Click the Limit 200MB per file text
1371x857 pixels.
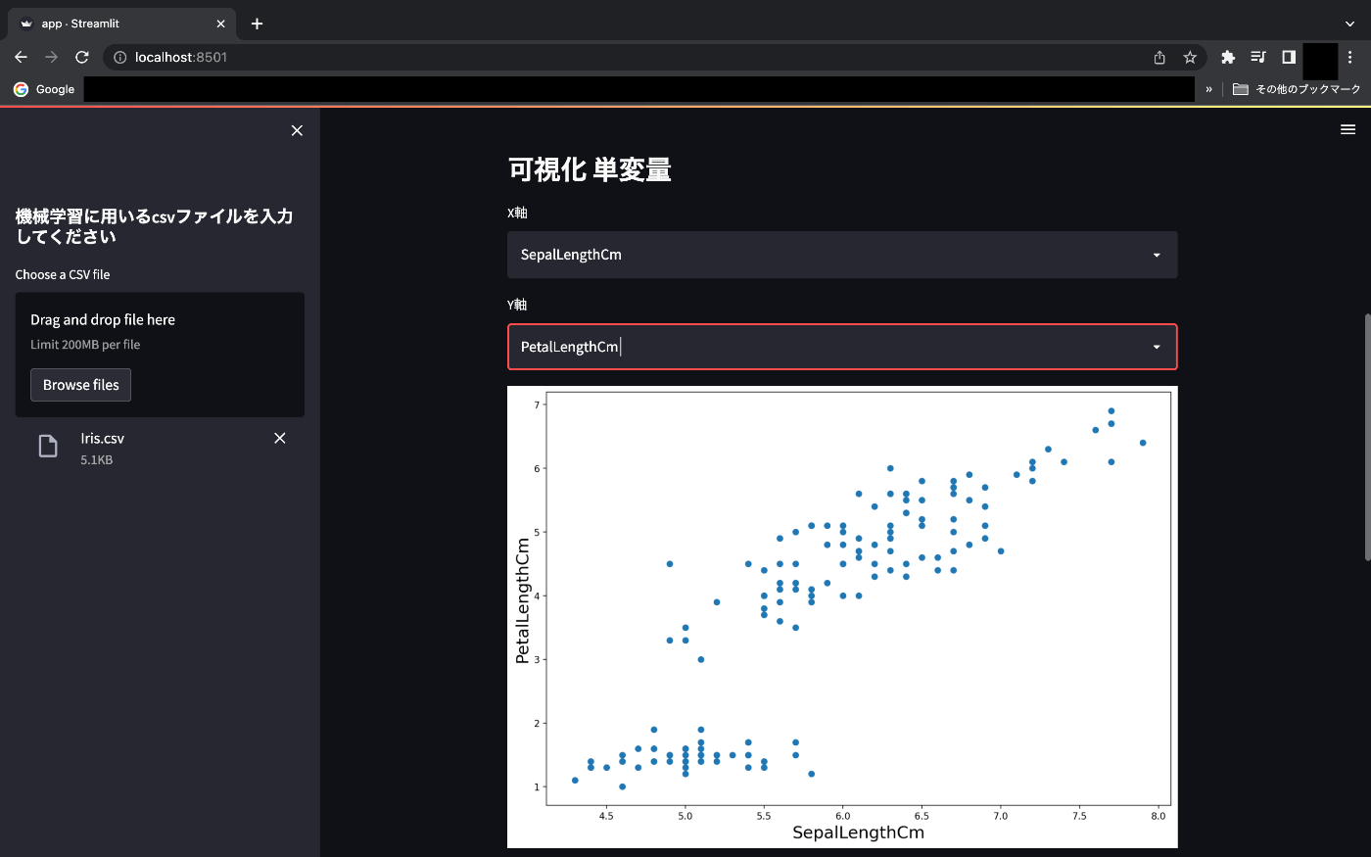(85, 345)
